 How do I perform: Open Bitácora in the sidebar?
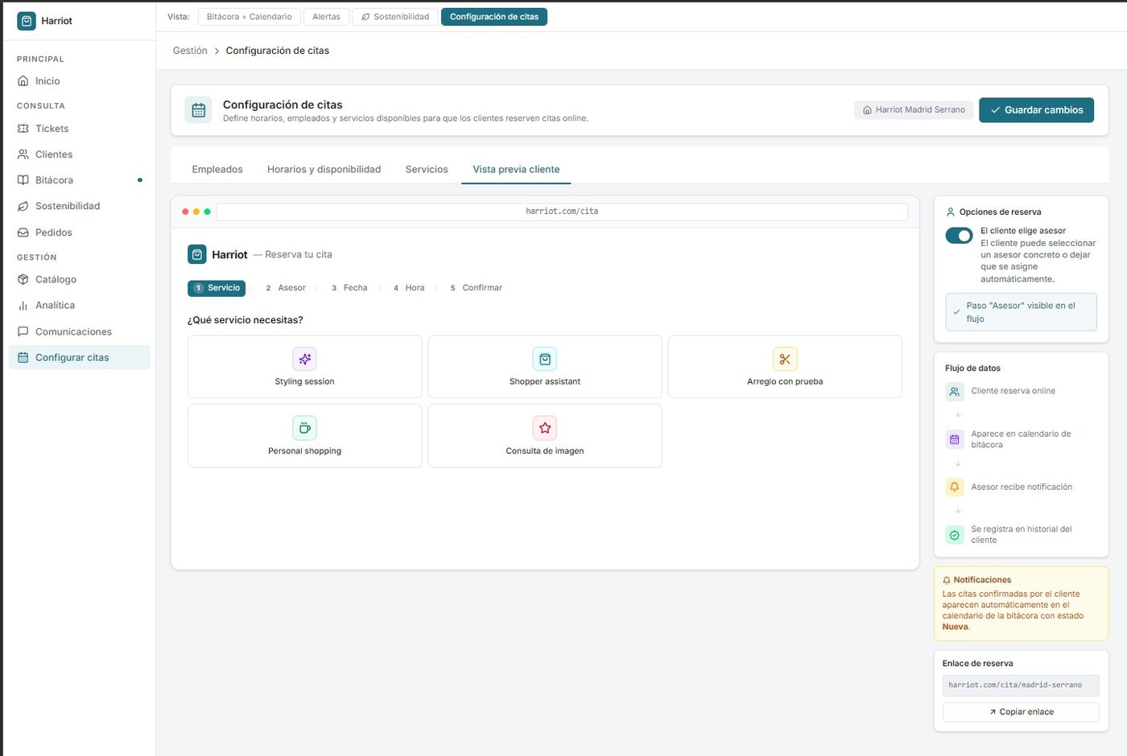pyautogui.click(x=79, y=180)
